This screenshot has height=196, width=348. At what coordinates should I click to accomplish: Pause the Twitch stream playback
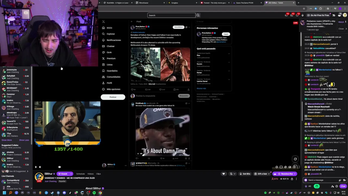(36, 167)
